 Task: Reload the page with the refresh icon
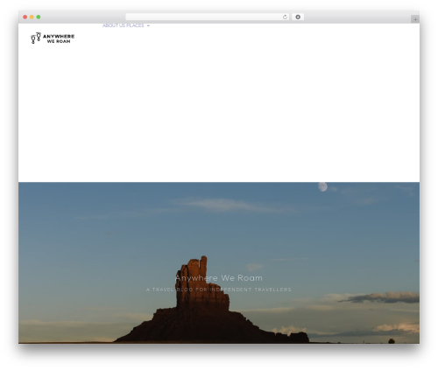pyautogui.click(x=285, y=17)
